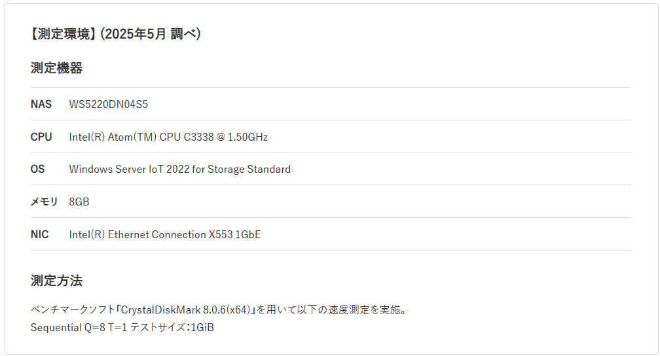
Task: Click the CPU row label
Action: [x=41, y=137]
